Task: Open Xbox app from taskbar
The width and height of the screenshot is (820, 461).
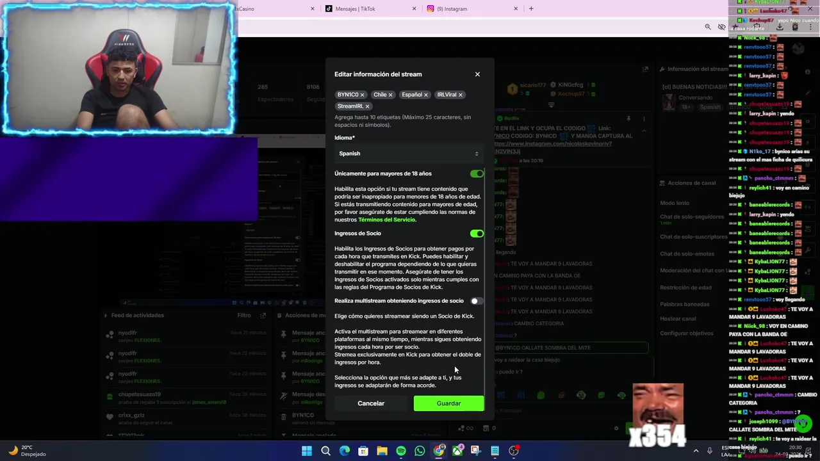Action: point(457,451)
